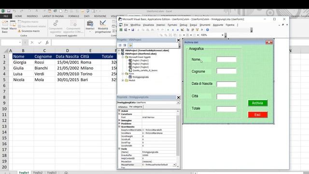Click Save icon in VBA toolbar

click(x=133, y=30)
